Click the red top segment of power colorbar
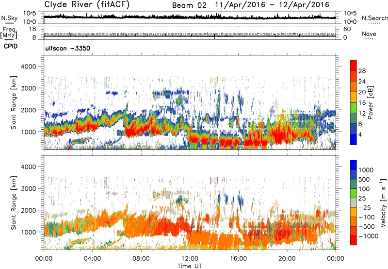This screenshot has width=388, height=269. pos(354,65)
